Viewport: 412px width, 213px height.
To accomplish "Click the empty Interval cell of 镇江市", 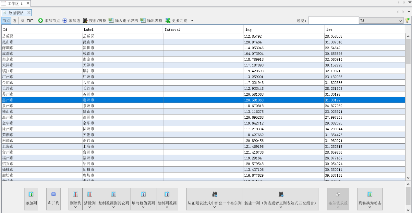I will (x=203, y=71).
